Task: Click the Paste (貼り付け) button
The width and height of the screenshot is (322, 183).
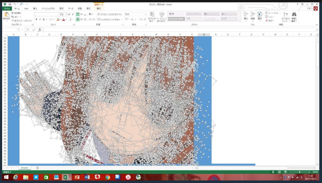Action: click(7, 16)
